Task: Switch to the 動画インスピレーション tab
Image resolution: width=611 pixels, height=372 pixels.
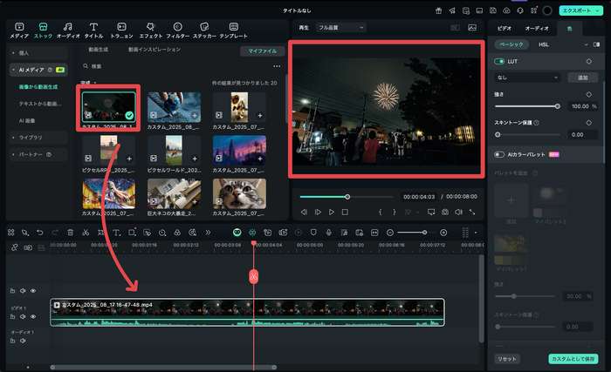Action: (154, 50)
